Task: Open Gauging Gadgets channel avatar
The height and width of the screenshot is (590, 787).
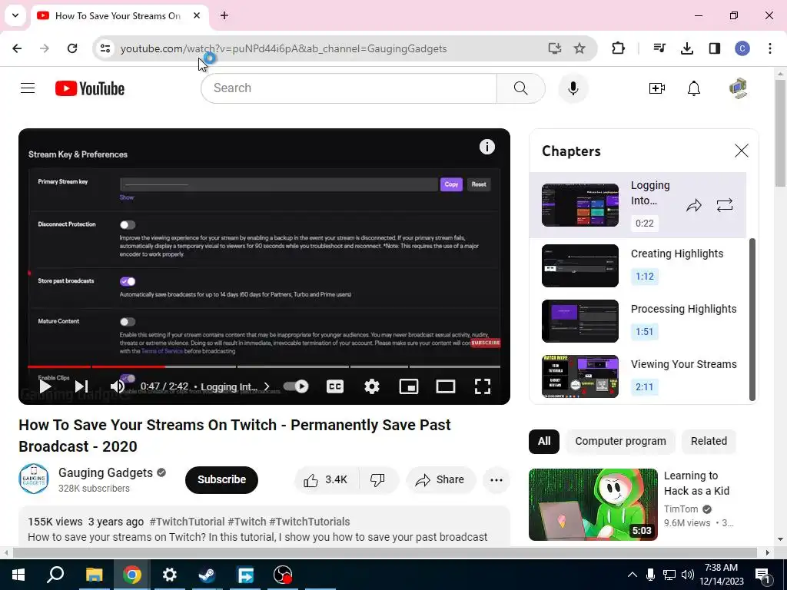Action: (34, 479)
